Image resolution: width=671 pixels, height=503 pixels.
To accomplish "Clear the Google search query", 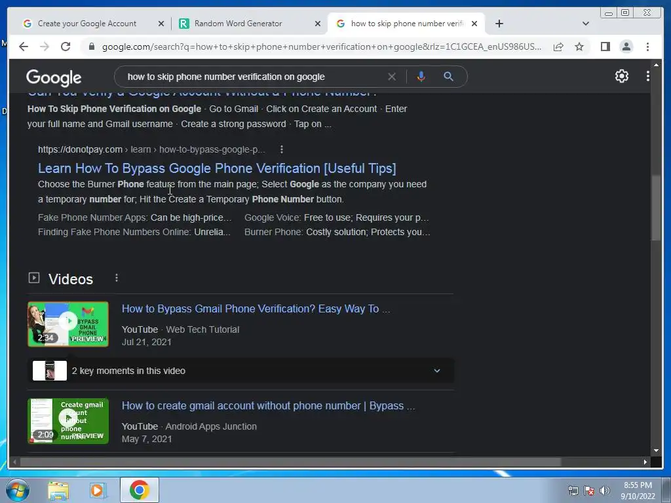I will click(392, 77).
